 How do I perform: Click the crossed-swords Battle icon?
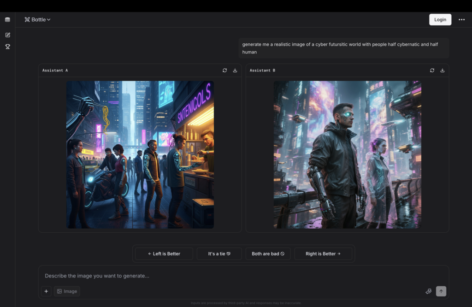[x=27, y=19]
